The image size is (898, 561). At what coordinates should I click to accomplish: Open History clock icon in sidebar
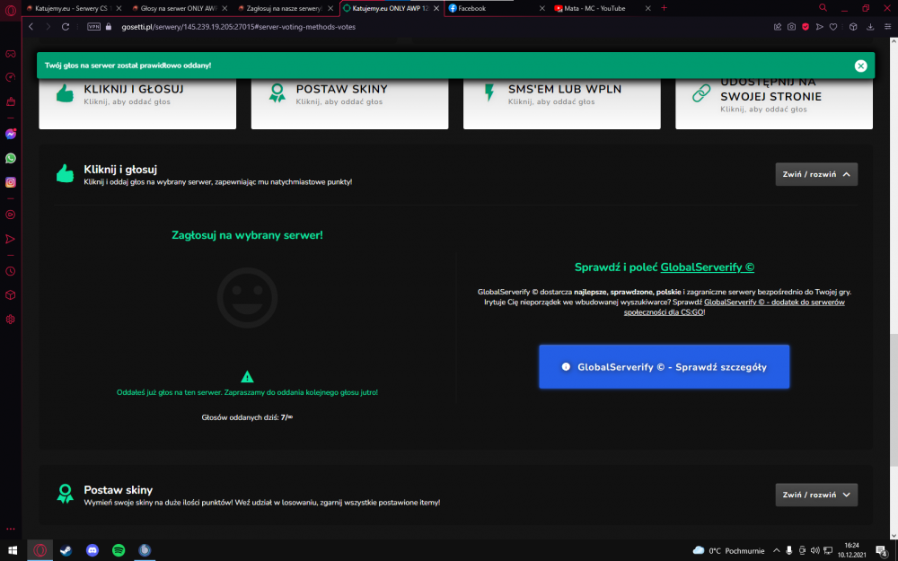pos(10,271)
